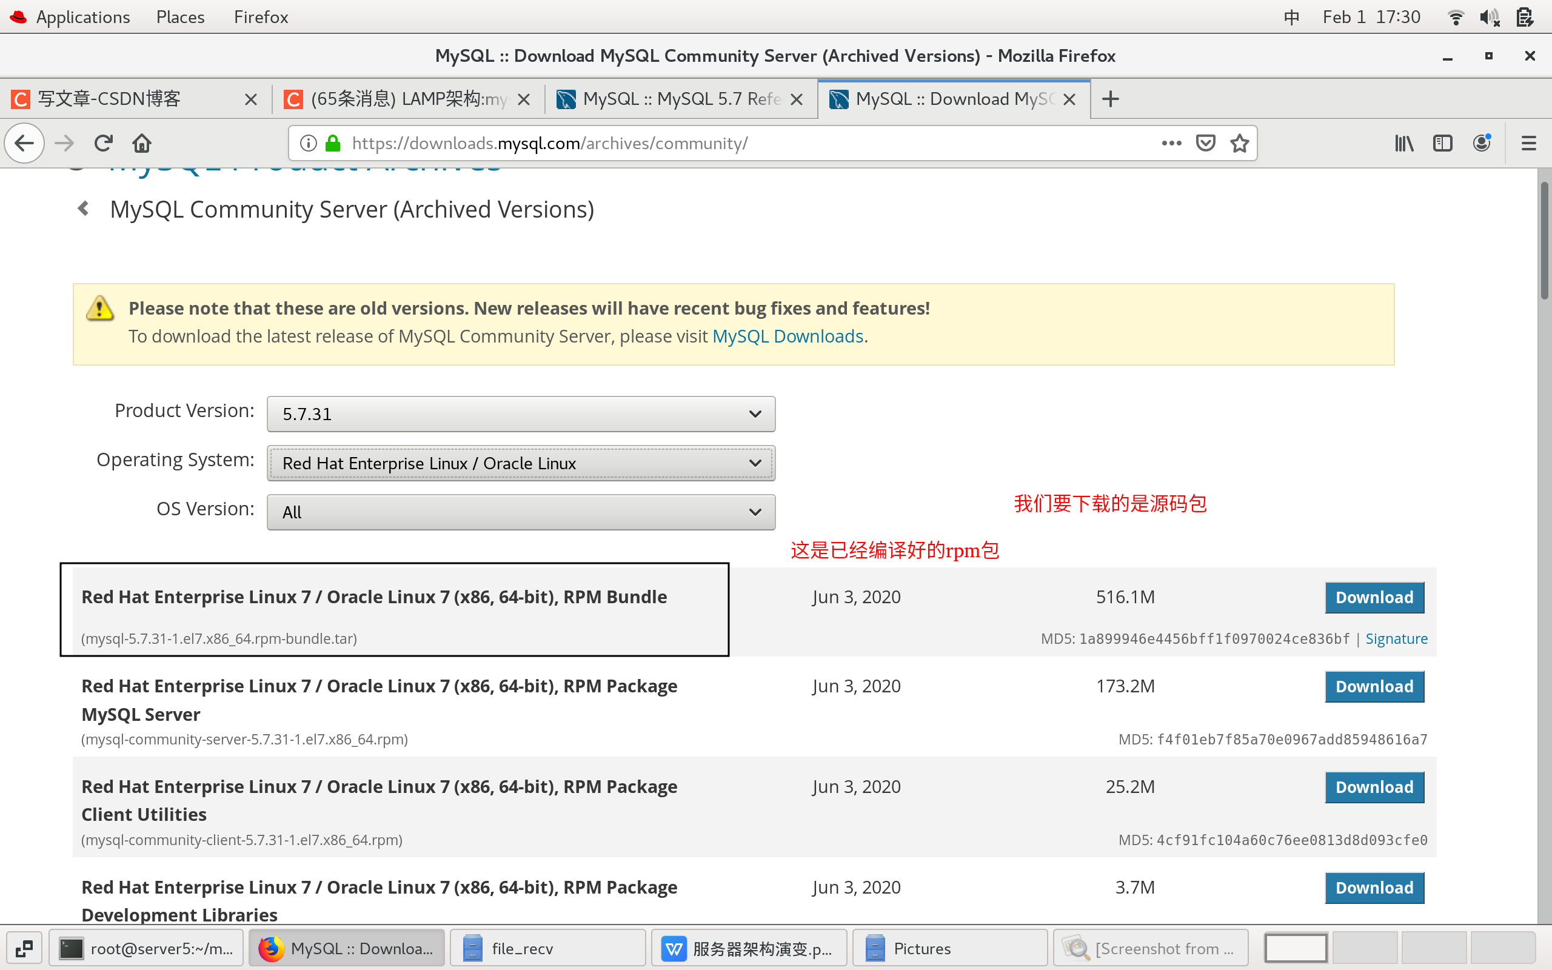Bookmark this page with star icon
This screenshot has height=970, width=1552.
[1239, 143]
